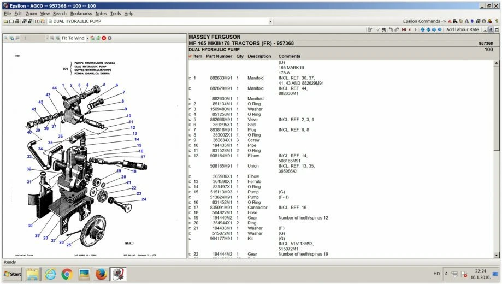Viewport: 502px width, 284px height.
Task: Click the red stop circle icon in diagram toolbar
Action: 104,38
